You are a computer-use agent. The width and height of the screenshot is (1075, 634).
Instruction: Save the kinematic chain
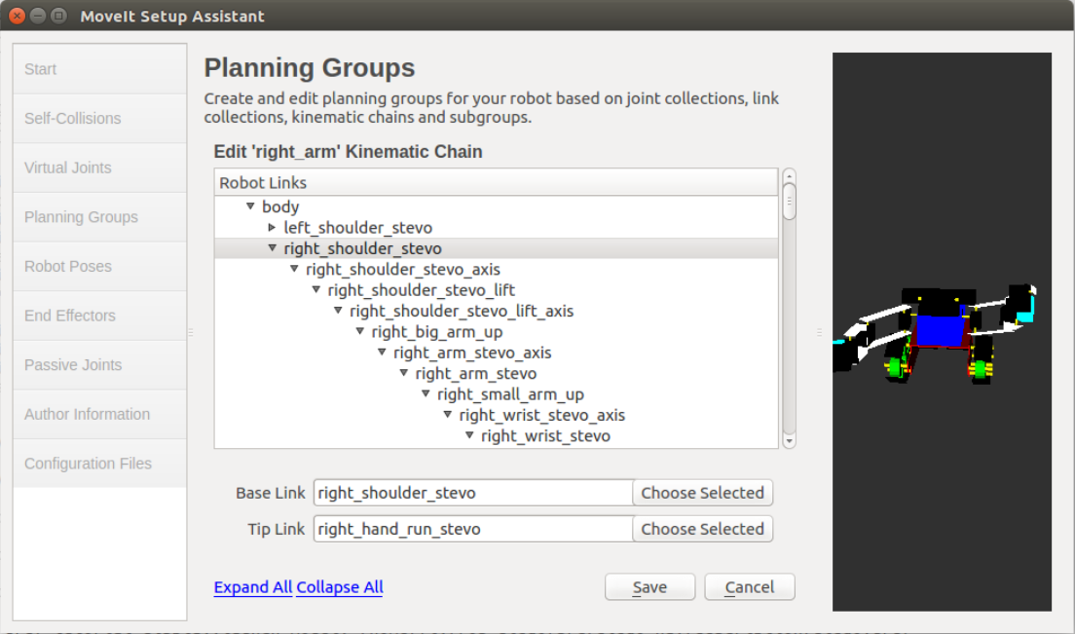pyautogui.click(x=649, y=587)
